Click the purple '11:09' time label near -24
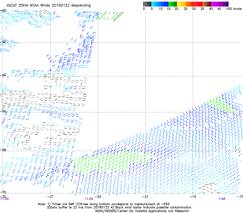 (89, 199)
